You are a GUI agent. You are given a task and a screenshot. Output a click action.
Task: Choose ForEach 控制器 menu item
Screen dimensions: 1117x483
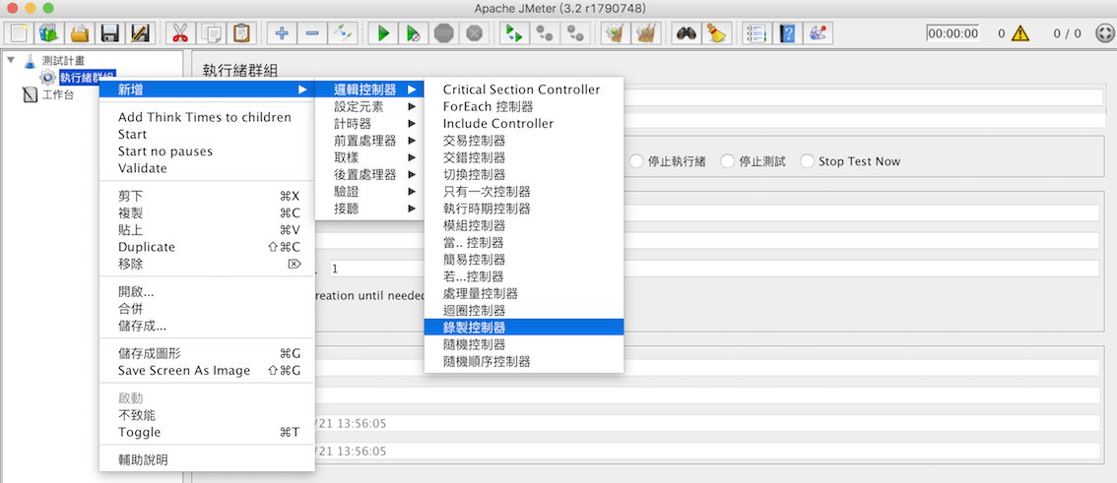click(x=524, y=106)
